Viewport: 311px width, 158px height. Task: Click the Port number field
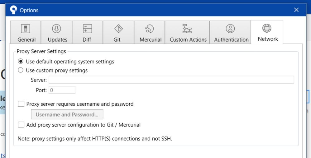click(x=62, y=90)
